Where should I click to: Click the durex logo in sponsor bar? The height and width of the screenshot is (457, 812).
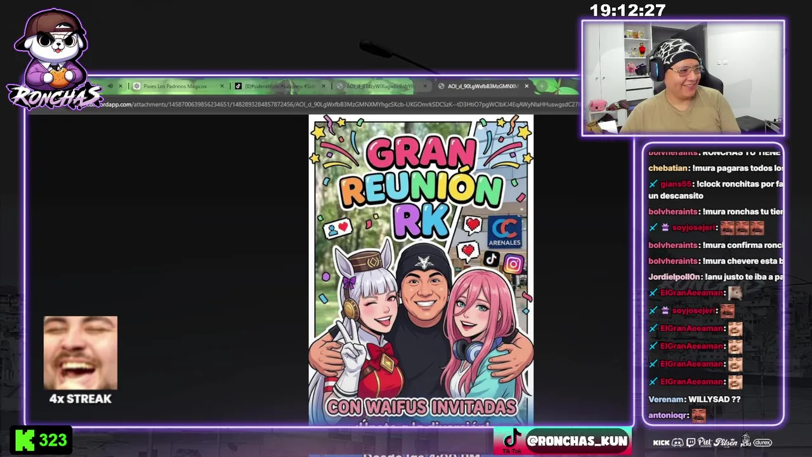pyautogui.click(x=763, y=442)
